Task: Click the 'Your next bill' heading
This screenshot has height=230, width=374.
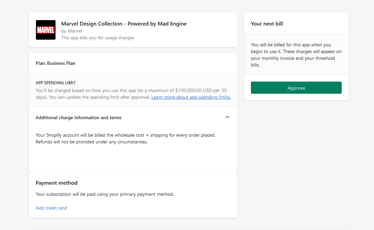Action: [x=267, y=24]
